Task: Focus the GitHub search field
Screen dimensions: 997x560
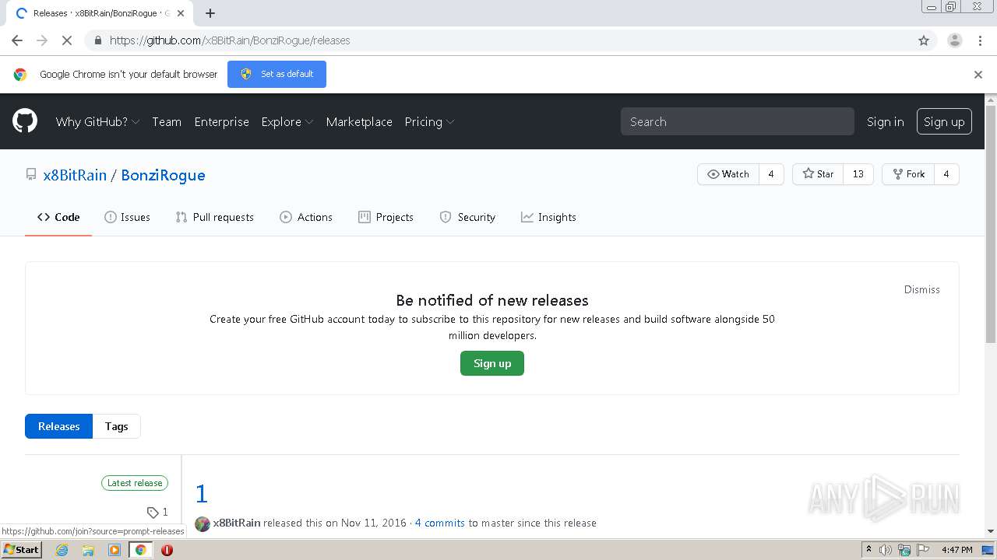Action: 738,121
